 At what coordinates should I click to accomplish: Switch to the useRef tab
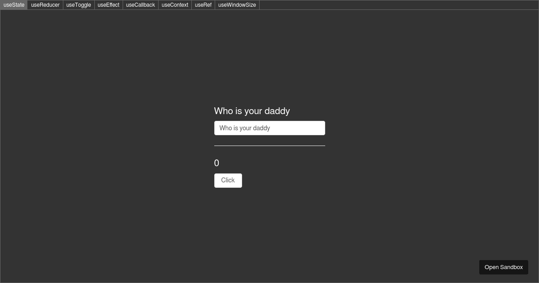(203, 5)
